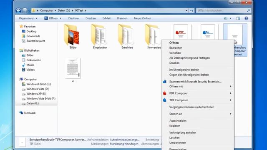Choose Löschen in the context menu

(x=174, y=137)
